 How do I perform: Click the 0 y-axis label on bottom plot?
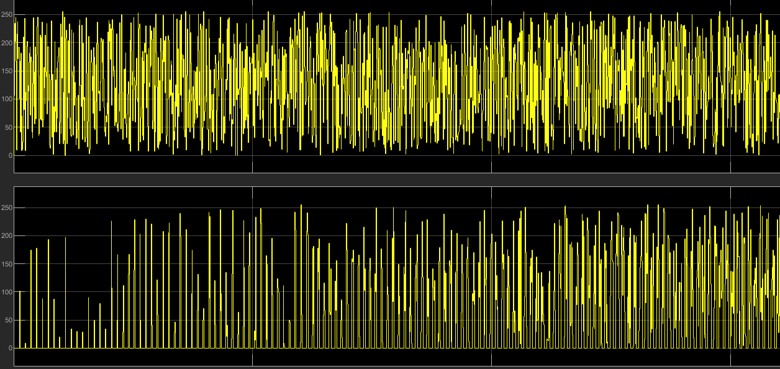tap(10, 348)
